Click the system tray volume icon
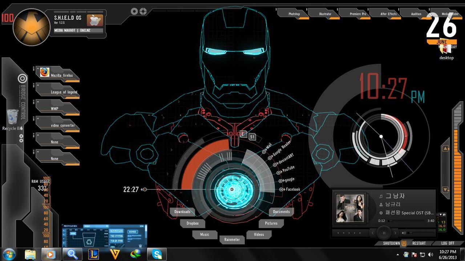Screen dimensions: 465x261 point(431,254)
